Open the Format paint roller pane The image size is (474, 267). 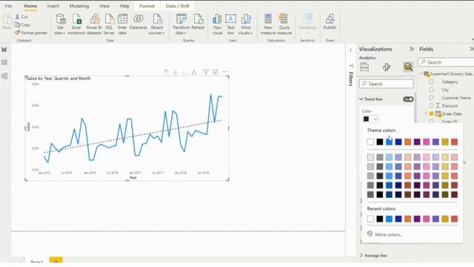(387, 67)
